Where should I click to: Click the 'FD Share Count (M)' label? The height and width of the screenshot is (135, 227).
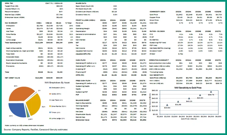point(83,9)
